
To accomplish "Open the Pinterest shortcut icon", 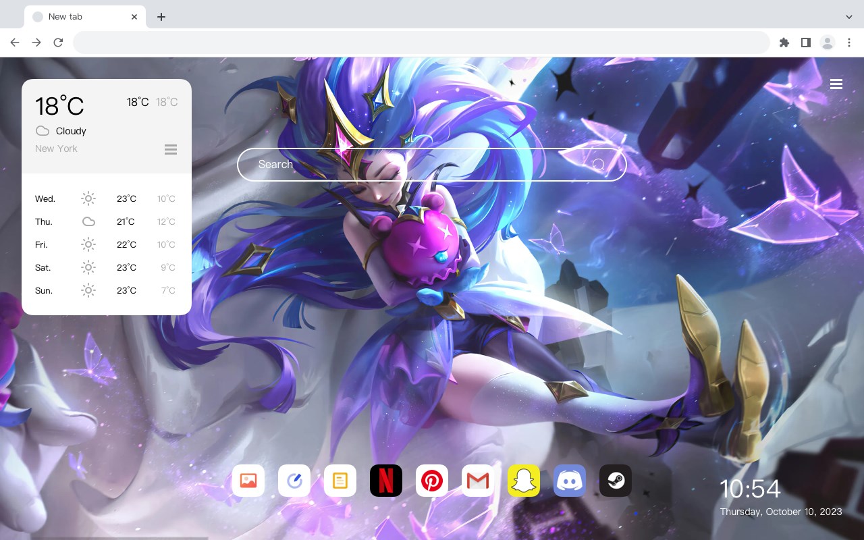I will 432,481.
